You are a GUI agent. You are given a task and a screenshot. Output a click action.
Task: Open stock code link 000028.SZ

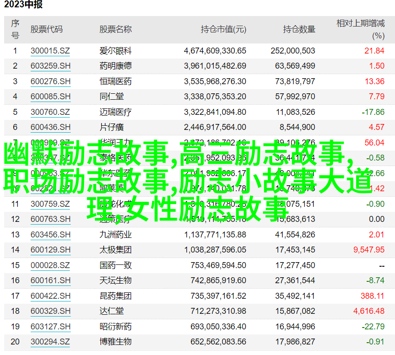[50, 265]
